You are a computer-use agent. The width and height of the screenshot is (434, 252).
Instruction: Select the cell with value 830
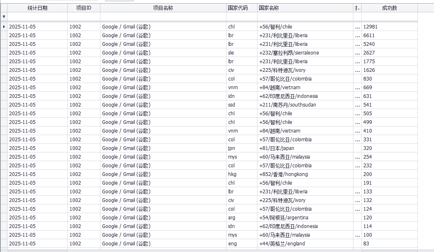[389, 79]
